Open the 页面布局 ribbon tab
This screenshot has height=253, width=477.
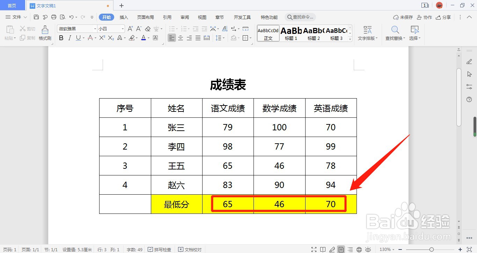[145, 17]
